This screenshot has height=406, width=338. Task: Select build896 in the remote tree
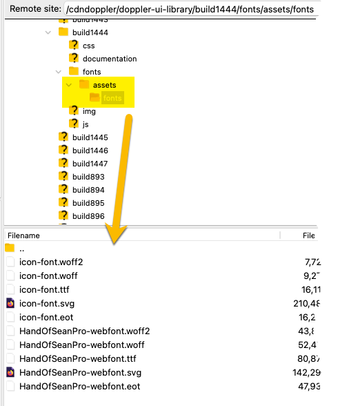pyautogui.click(x=88, y=216)
